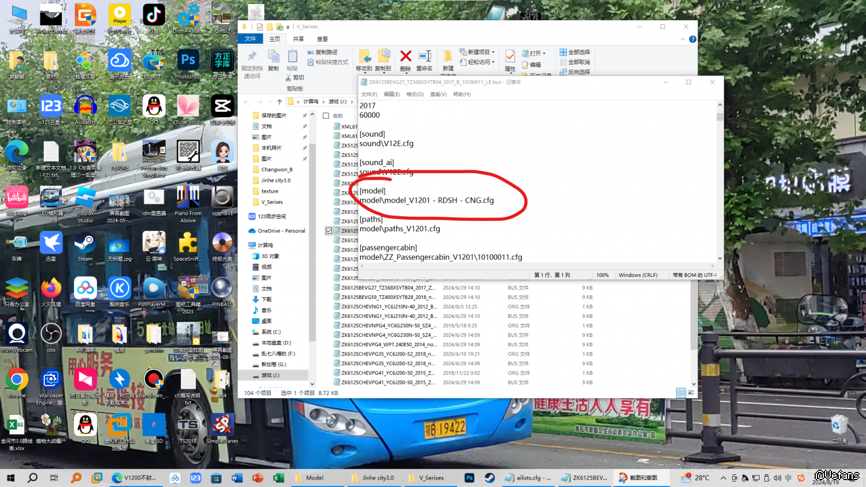Uncheck the selected ZK6125 file checkbox
The height and width of the screenshot is (487, 866).
pos(329,231)
